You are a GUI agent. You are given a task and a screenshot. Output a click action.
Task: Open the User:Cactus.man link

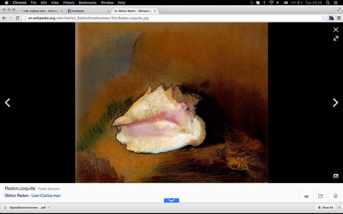46,196
